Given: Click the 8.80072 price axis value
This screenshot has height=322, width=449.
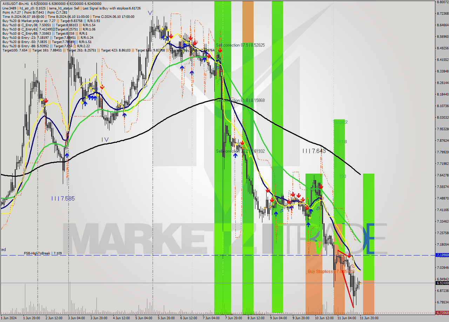Looking at the screenshot, I should 443,2.
